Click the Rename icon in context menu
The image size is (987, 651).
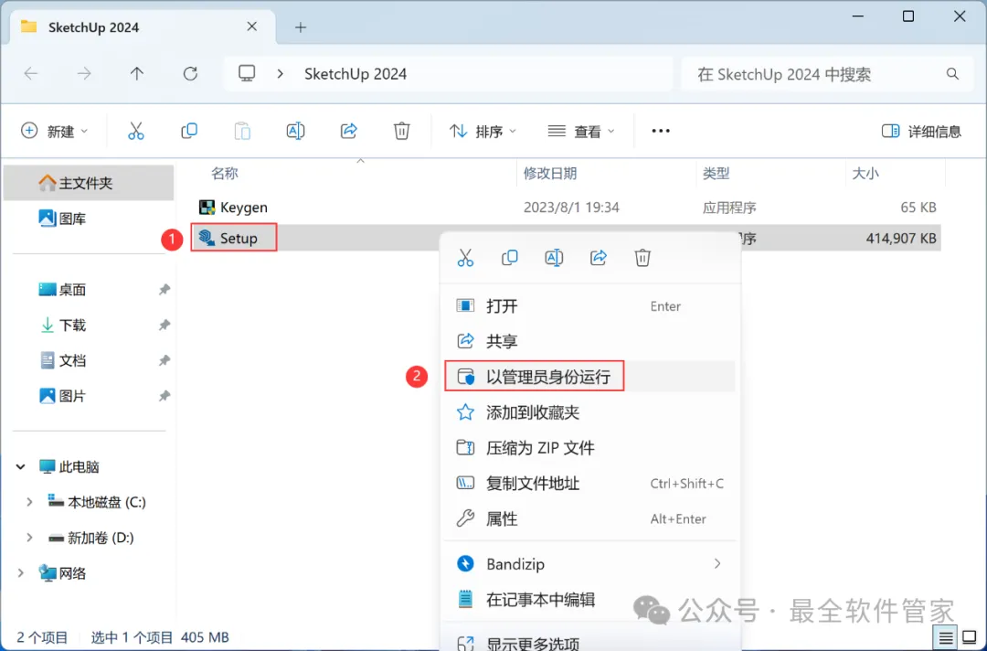pos(554,258)
